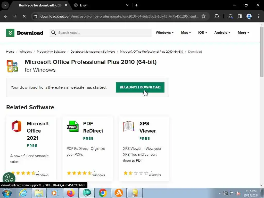Open site information icon in address bar
Screen dimensions: 264x198
[x=35, y=16]
